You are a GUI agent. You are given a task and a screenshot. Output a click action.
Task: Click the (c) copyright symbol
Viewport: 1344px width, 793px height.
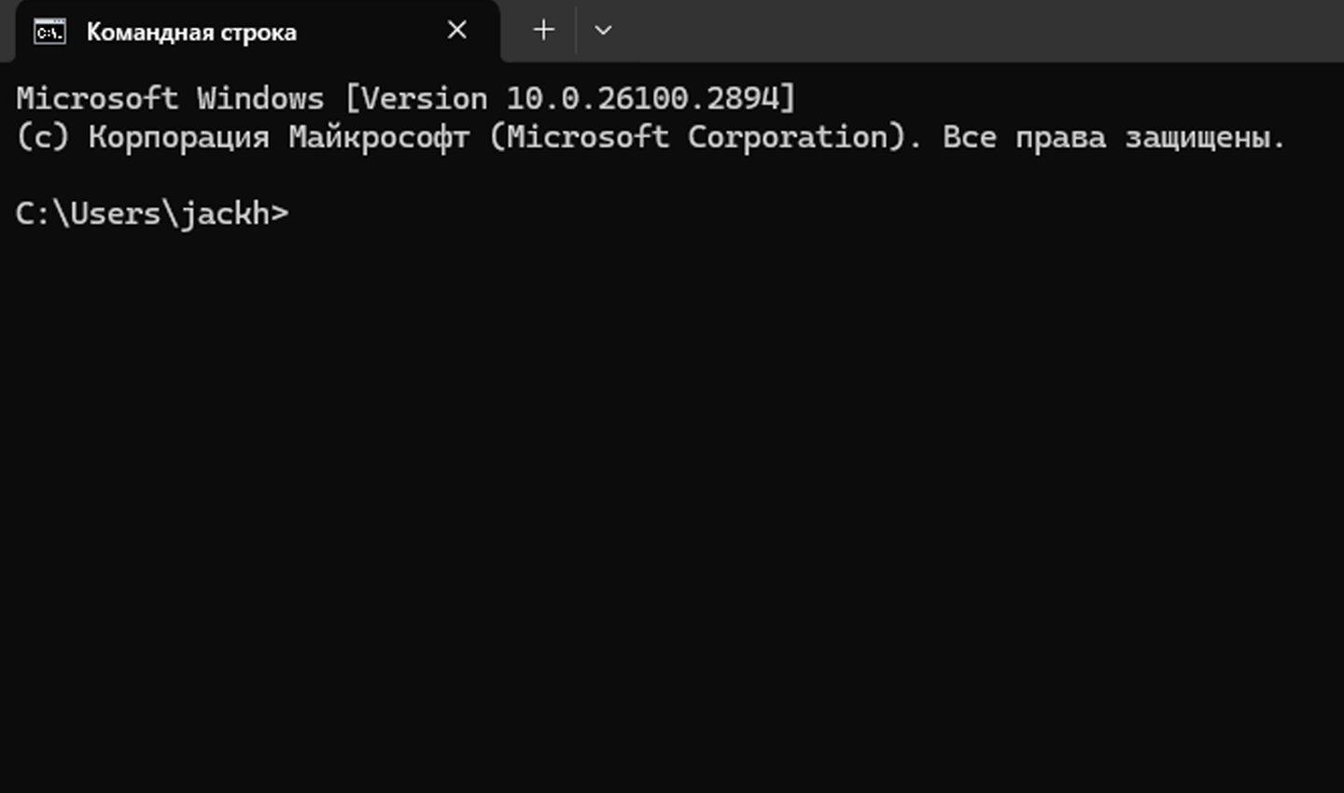click(43, 137)
